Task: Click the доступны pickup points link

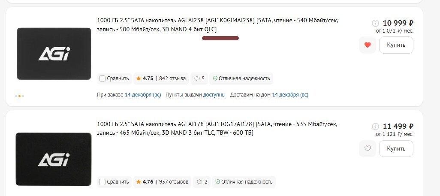Action: [x=214, y=95]
